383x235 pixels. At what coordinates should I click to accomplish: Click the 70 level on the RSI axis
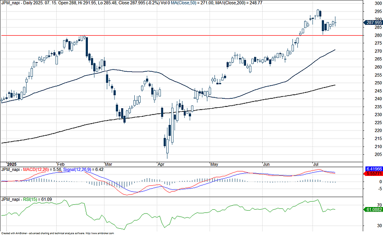click(x=379, y=205)
